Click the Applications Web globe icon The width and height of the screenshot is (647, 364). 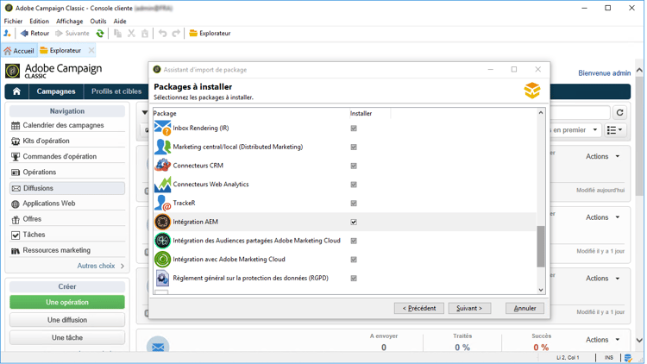[16, 204]
